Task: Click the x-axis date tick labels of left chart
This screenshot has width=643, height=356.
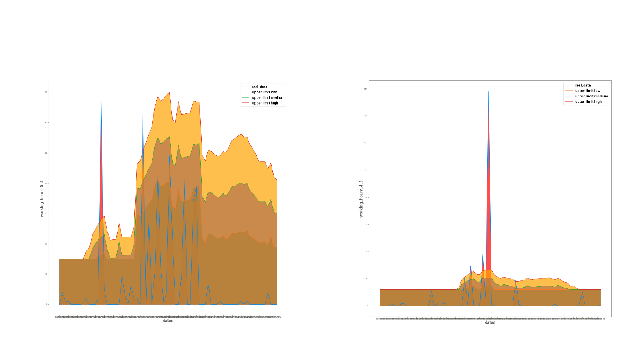Action: click(x=168, y=317)
